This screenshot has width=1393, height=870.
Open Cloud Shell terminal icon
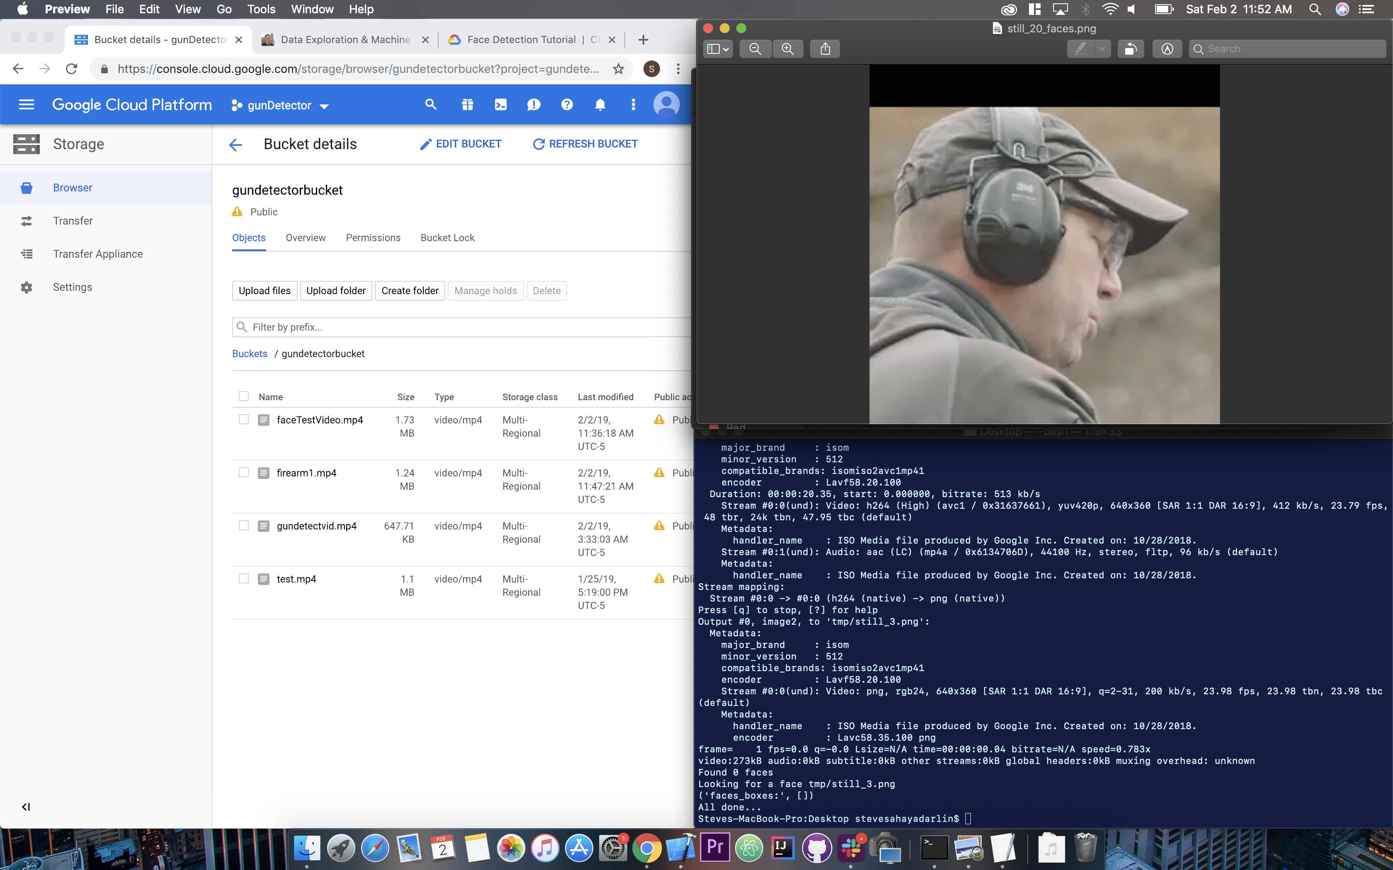[x=500, y=105]
